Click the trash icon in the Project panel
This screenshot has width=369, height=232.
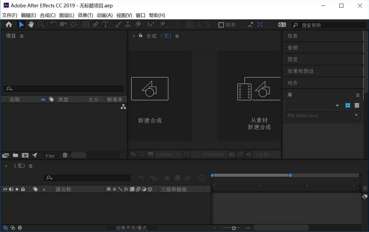(x=65, y=155)
